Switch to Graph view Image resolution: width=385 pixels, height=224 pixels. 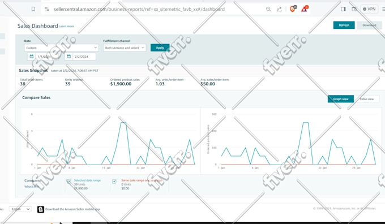341,99
